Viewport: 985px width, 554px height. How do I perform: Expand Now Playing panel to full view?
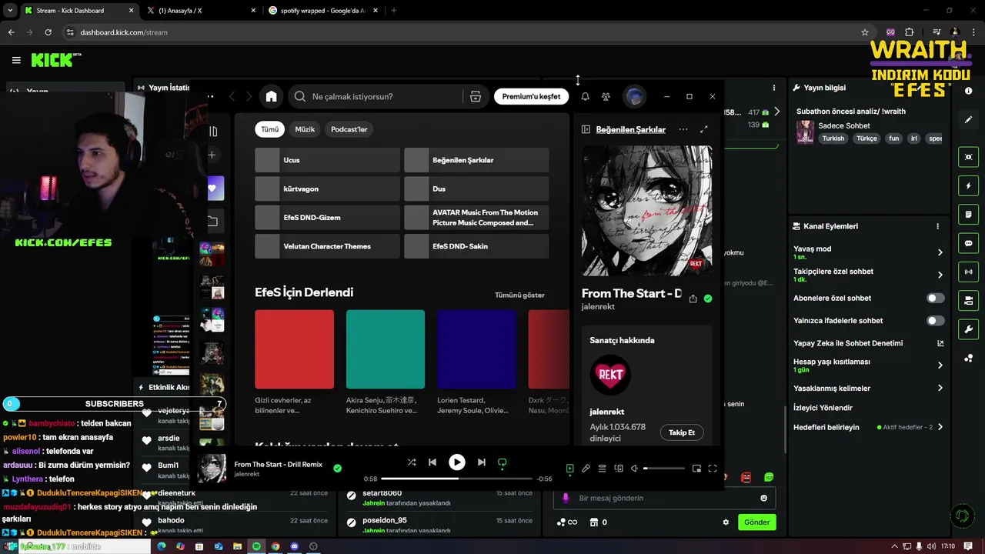coord(703,129)
